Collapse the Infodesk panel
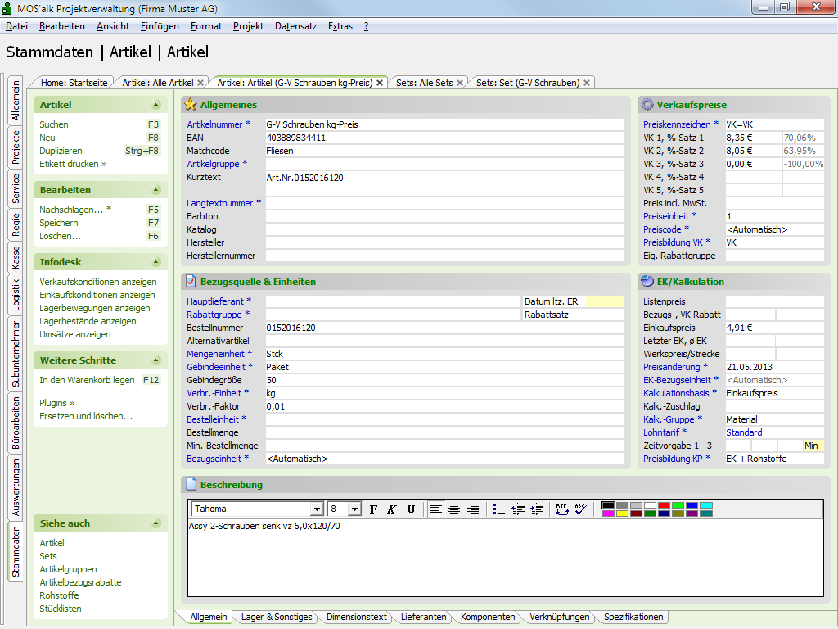This screenshot has height=629, width=838. (155, 262)
